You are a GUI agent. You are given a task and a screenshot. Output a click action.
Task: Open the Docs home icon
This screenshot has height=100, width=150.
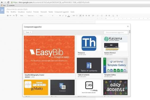2,10
